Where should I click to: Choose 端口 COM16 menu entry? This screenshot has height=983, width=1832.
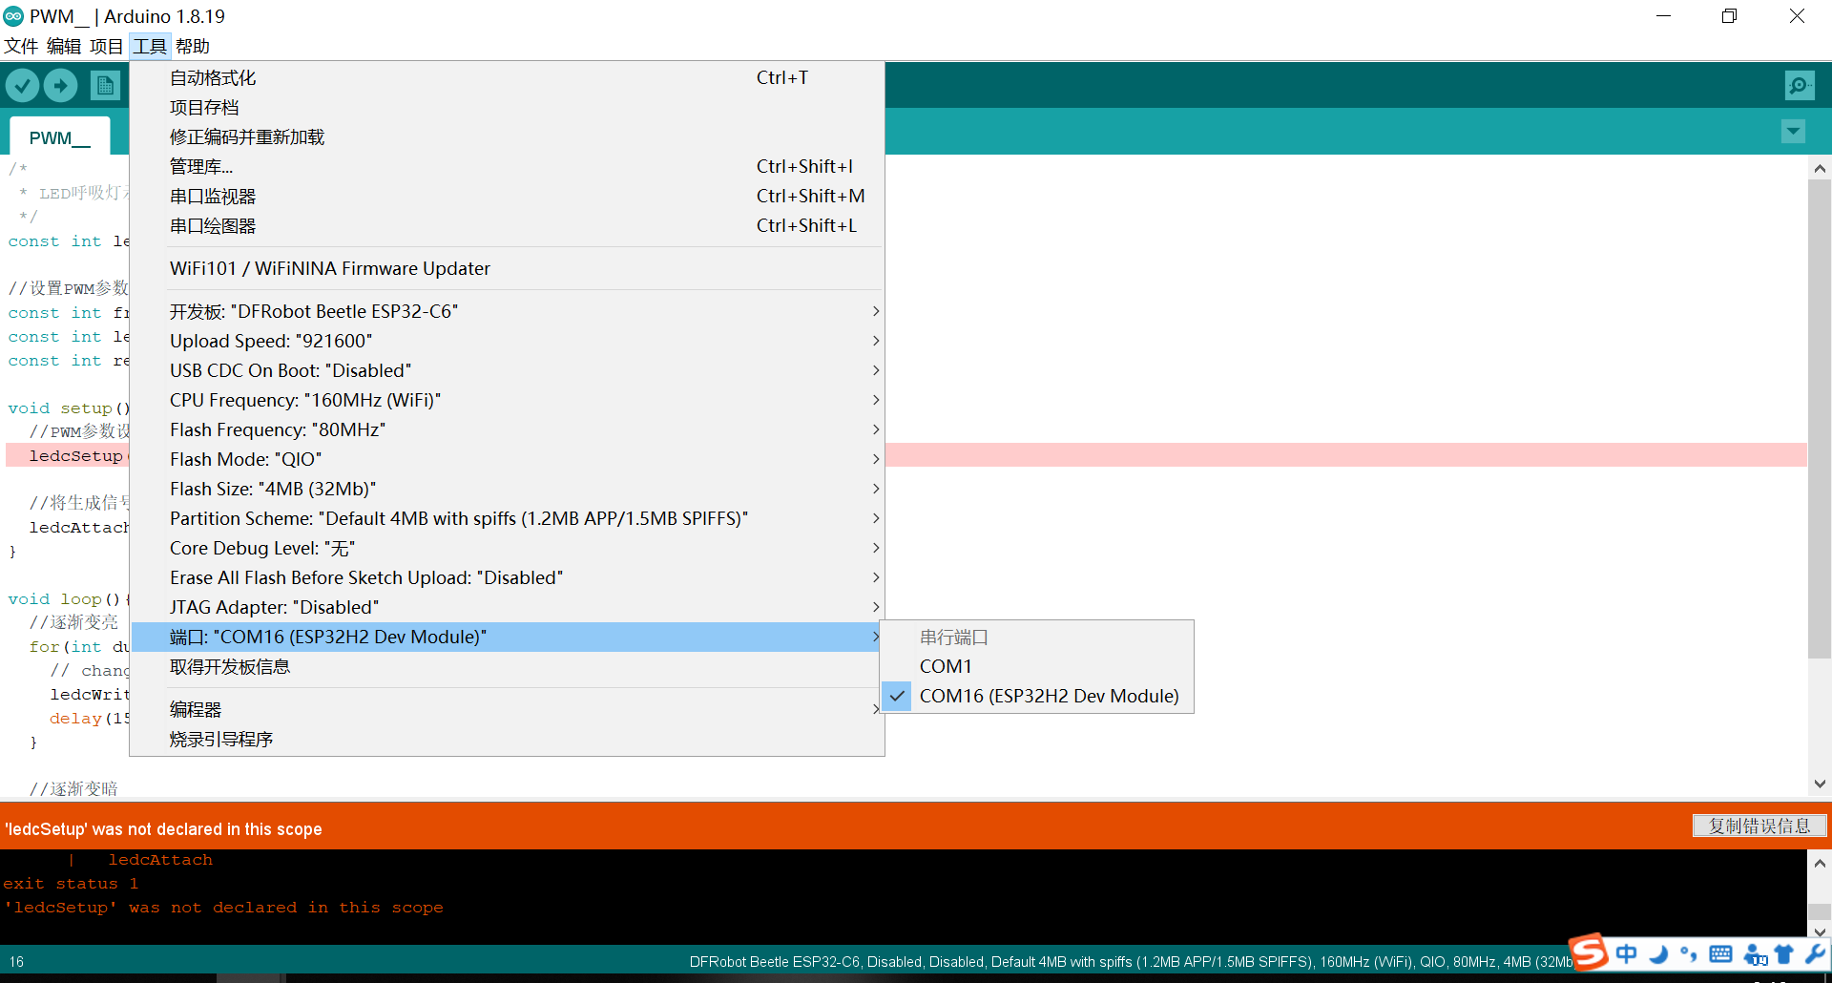pos(507,637)
